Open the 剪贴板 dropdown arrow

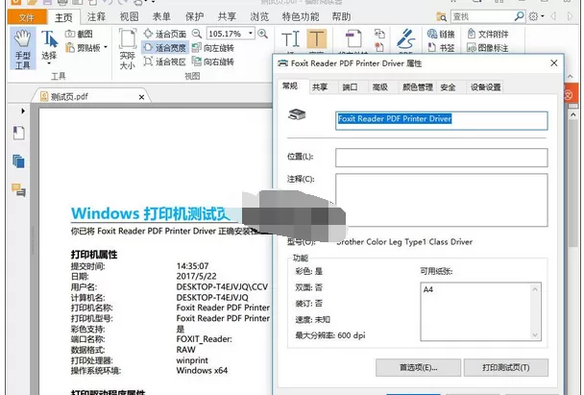[106, 47]
